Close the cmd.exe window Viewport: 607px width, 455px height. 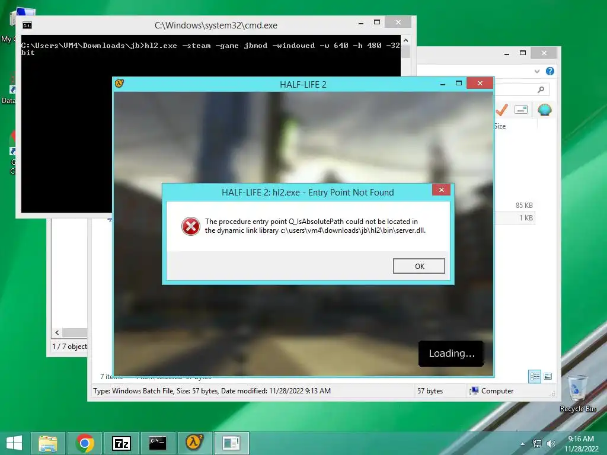[398, 23]
